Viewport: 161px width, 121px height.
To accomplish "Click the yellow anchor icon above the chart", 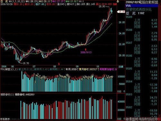I will click(x=118, y=2).
